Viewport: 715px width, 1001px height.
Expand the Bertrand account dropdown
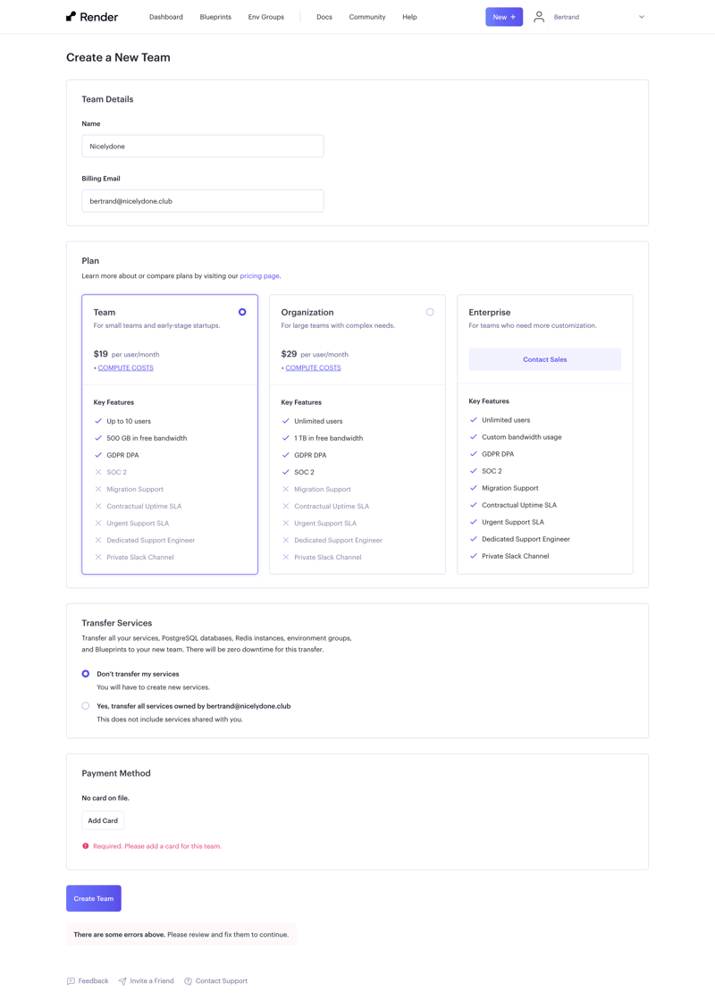click(641, 16)
